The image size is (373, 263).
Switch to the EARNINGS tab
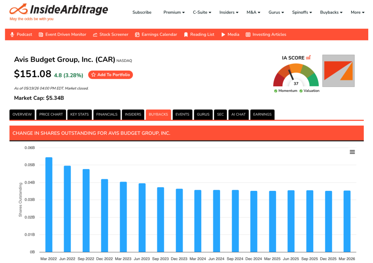click(262, 114)
